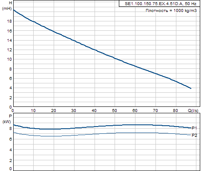The height and width of the screenshot is (171, 213).
Task: Click the 18 tick on head axis
Action: pos(9,21)
